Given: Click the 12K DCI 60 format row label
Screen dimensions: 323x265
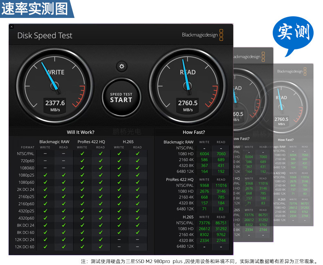Looking at the screenshot, I should 25,247.
